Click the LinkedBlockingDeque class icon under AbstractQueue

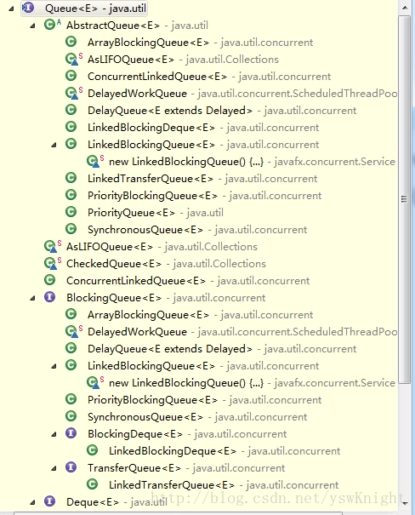tap(71, 127)
